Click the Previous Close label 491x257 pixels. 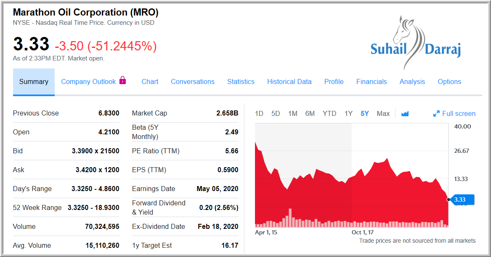click(x=36, y=113)
